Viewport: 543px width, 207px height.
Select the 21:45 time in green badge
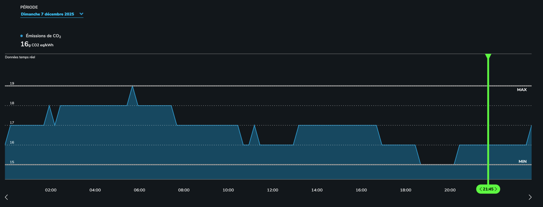(x=488, y=189)
